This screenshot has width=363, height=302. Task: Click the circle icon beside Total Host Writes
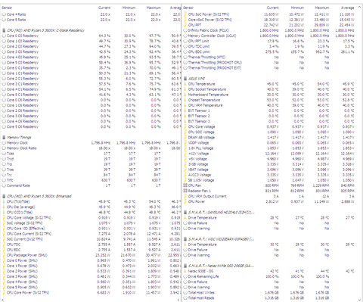(x=185, y=293)
